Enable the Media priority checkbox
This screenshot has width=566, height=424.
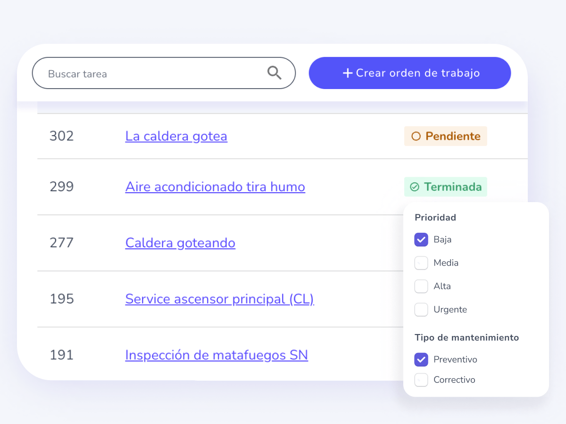421,263
